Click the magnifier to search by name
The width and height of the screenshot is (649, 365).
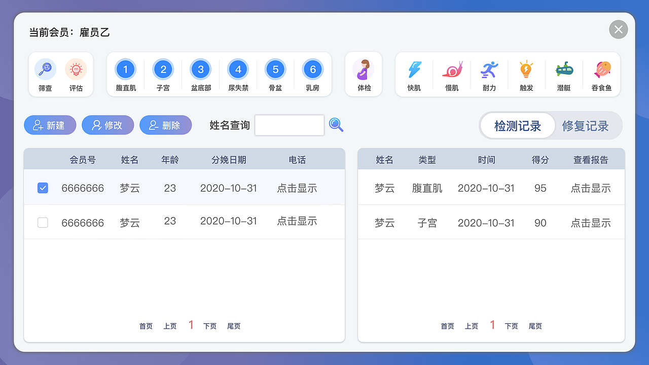tap(336, 125)
